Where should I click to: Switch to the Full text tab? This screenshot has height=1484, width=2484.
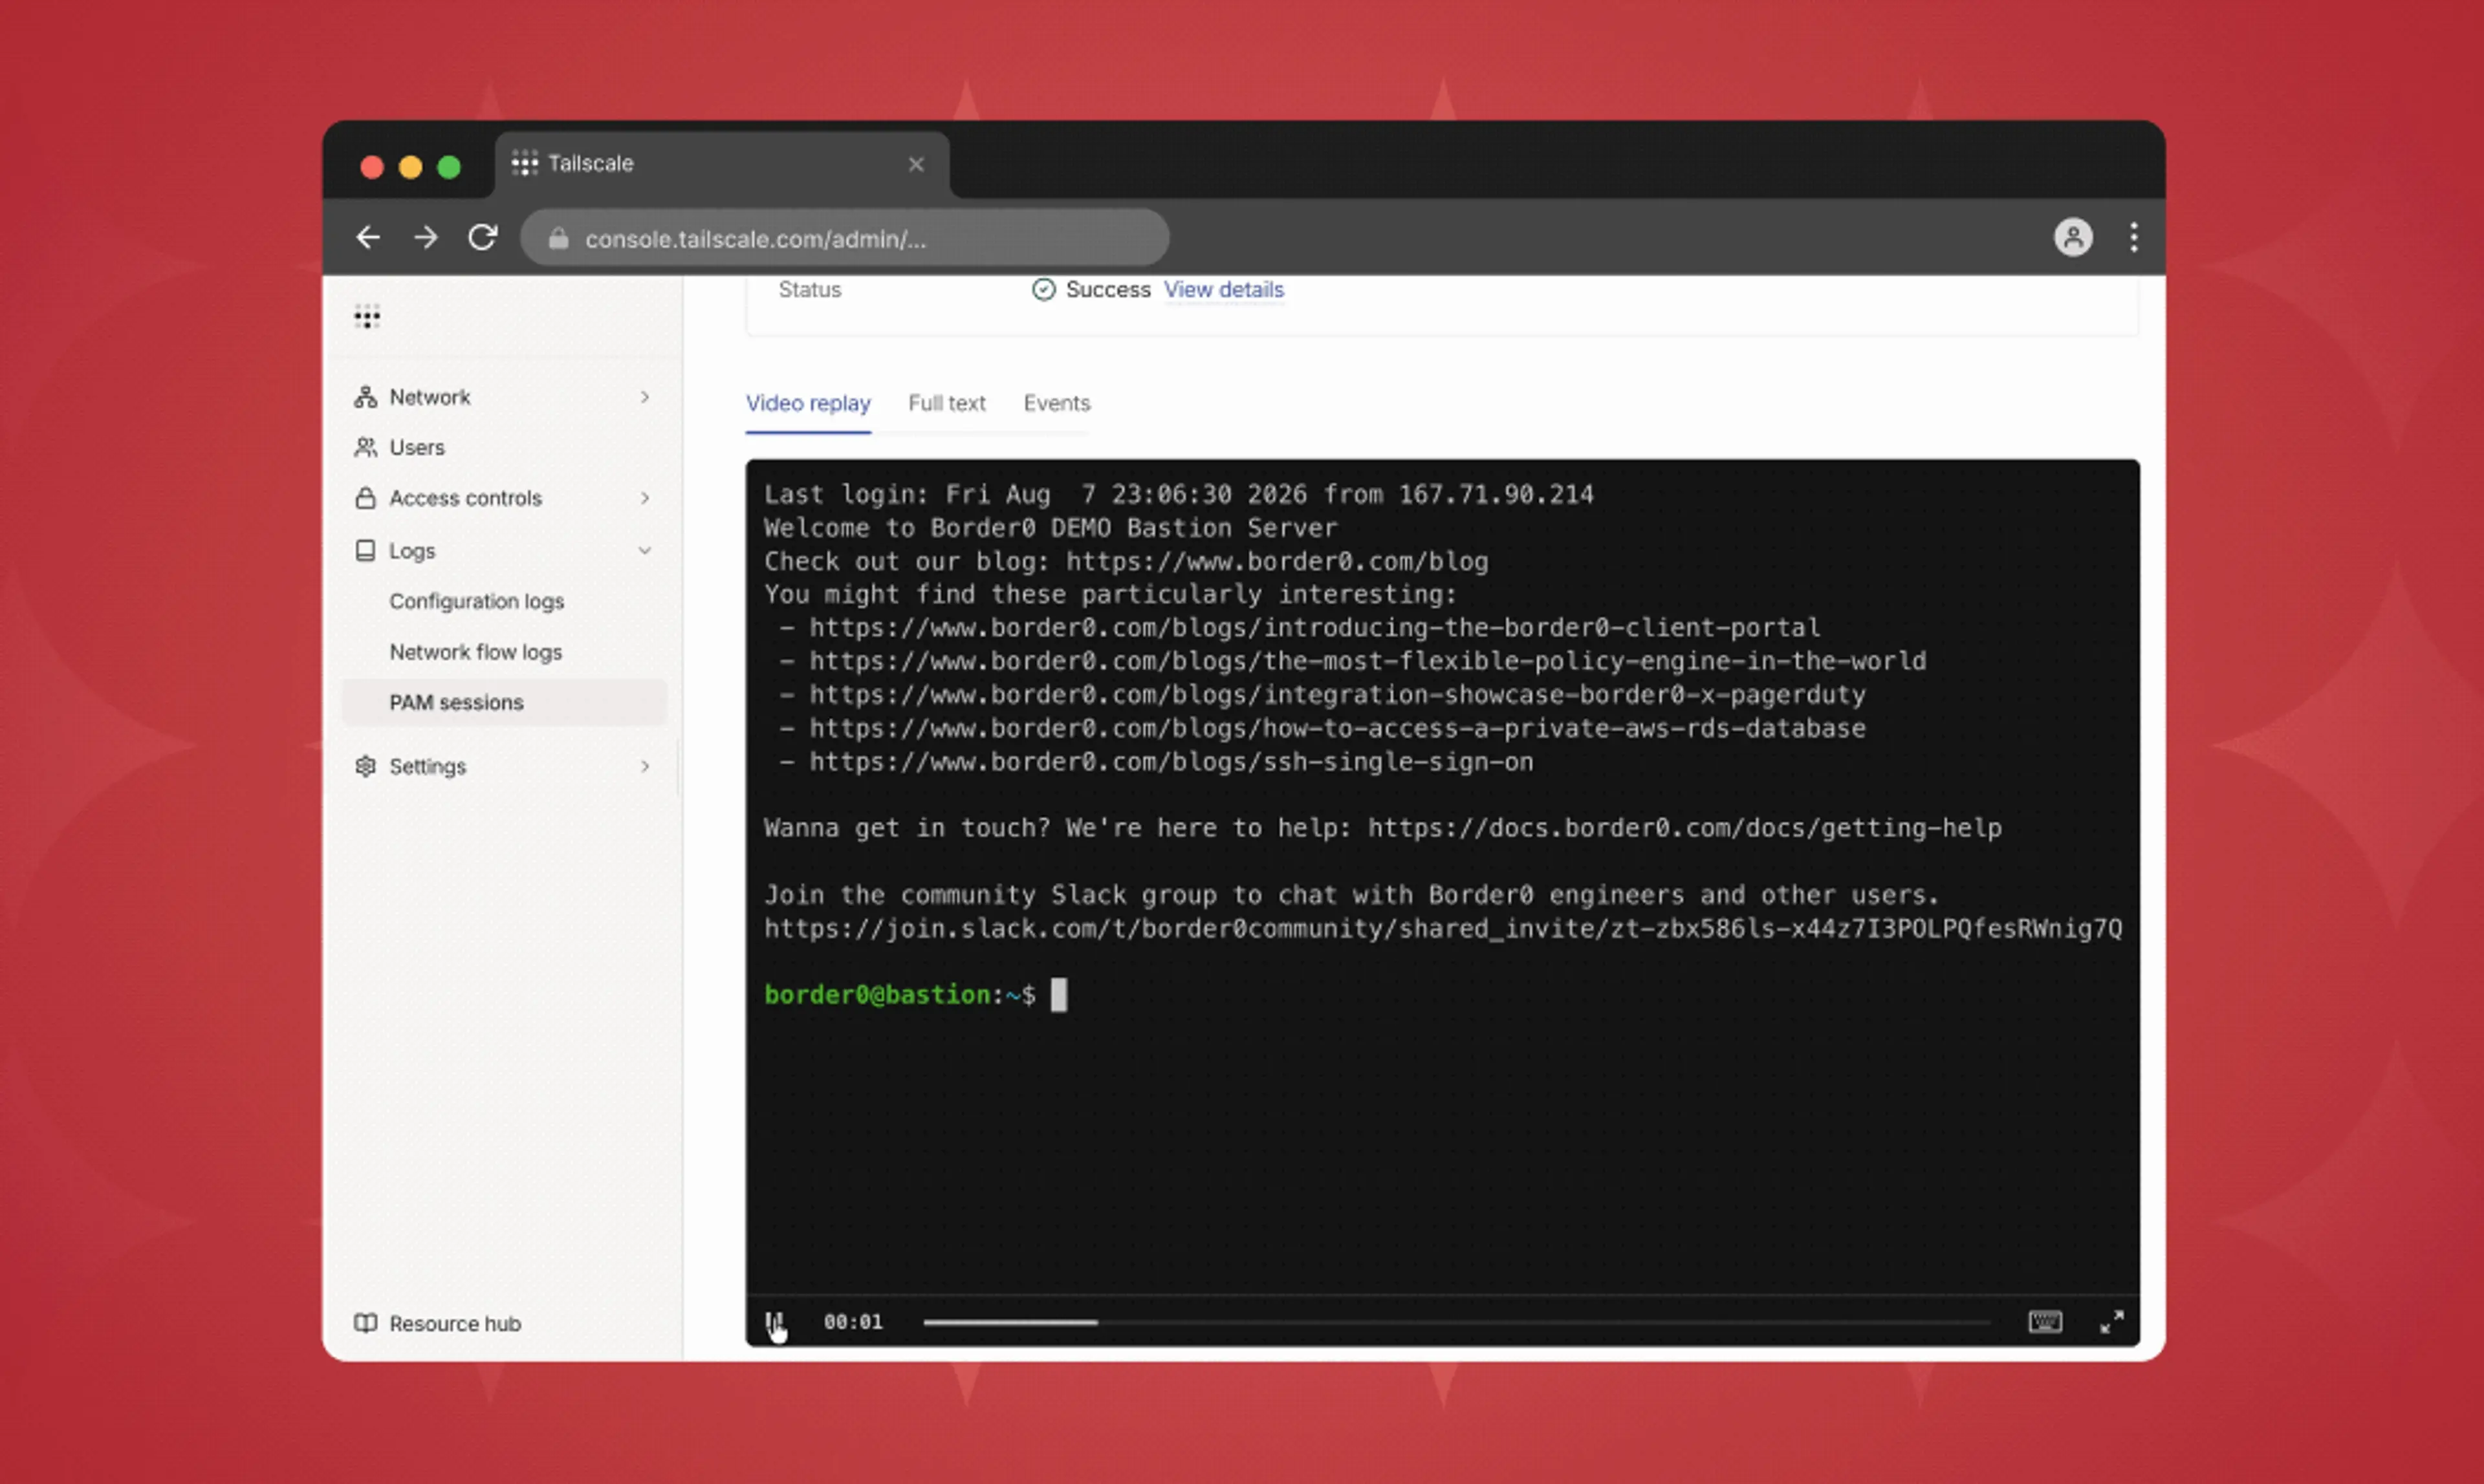tap(946, 403)
